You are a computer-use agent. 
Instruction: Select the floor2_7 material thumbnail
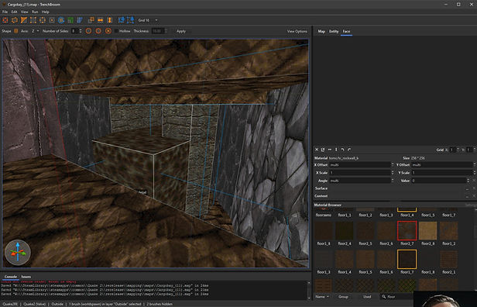coord(407,230)
